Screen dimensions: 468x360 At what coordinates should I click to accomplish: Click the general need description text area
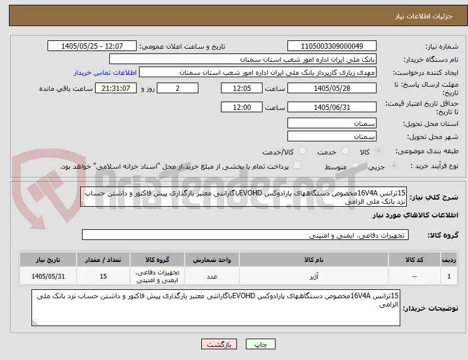[244, 197]
